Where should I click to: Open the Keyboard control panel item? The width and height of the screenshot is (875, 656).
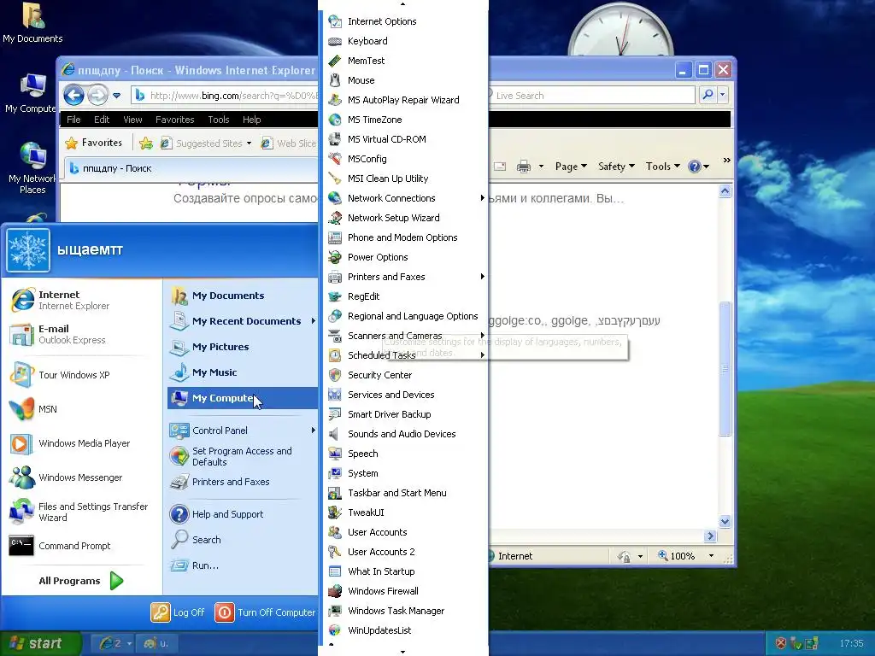(403, 41)
